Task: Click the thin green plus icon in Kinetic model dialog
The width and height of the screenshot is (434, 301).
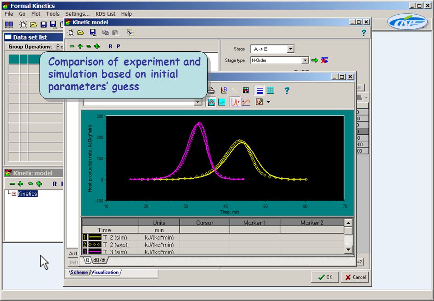Action: coord(80,46)
